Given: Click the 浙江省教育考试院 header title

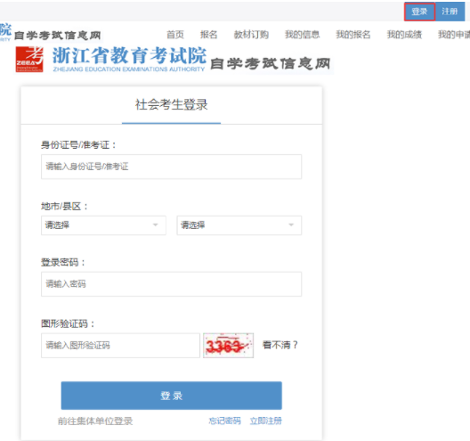Looking at the screenshot, I should coord(129,56).
